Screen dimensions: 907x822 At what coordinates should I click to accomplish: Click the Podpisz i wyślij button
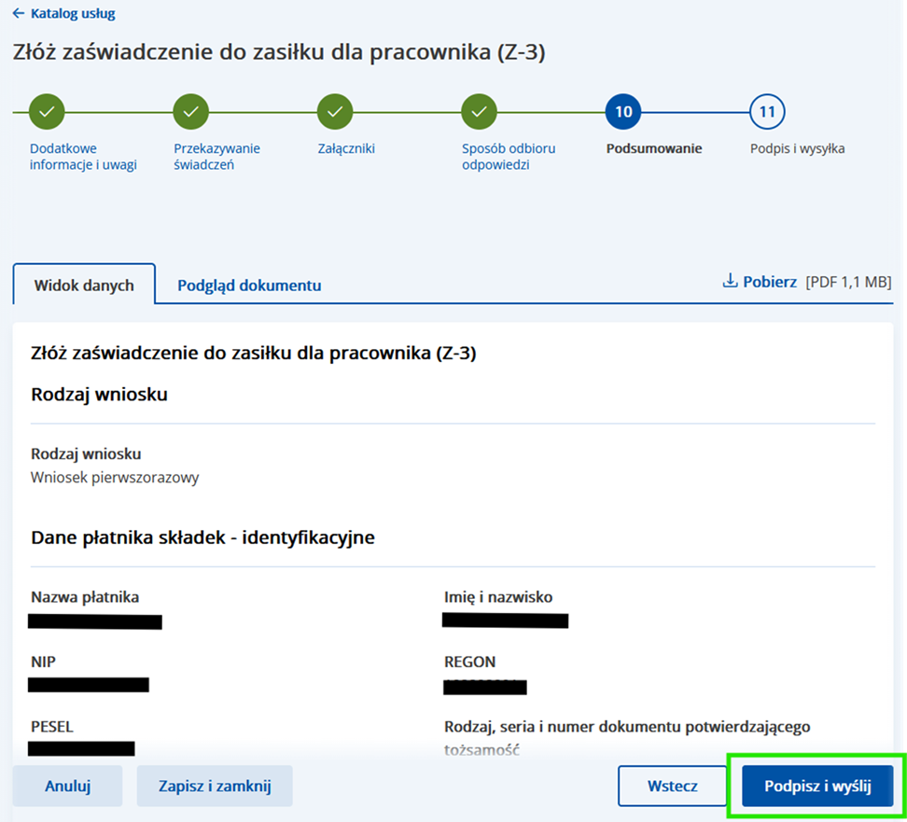[817, 786]
